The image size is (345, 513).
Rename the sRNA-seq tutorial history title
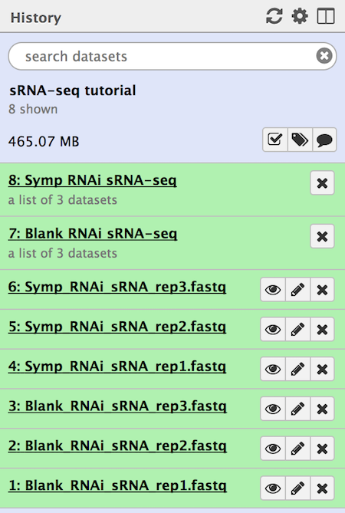point(73,90)
